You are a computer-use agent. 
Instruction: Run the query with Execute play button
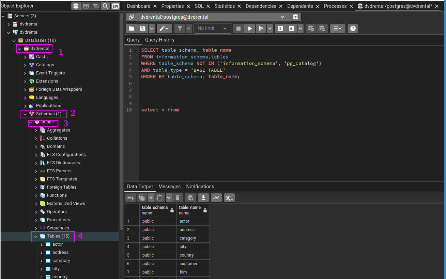tap(250, 29)
